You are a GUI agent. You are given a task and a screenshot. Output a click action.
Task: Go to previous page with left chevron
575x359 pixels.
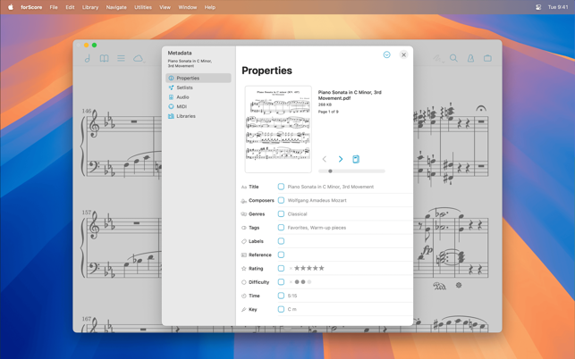(325, 159)
